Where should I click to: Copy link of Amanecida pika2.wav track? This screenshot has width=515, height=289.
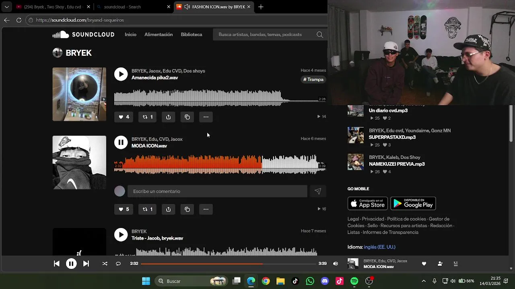[x=187, y=117]
